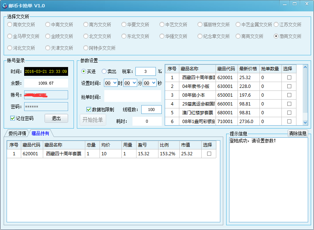The image size is (314, 230).
Task: Click the 税率 tax rate input field
Action: [x=145, y=71]
